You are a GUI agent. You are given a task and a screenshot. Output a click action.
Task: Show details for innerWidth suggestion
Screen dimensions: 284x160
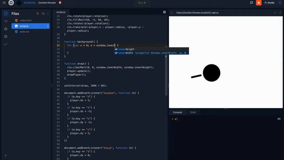tap(185, 53)
